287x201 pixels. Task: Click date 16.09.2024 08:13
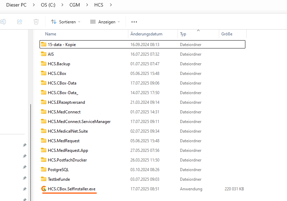[145, 45]
